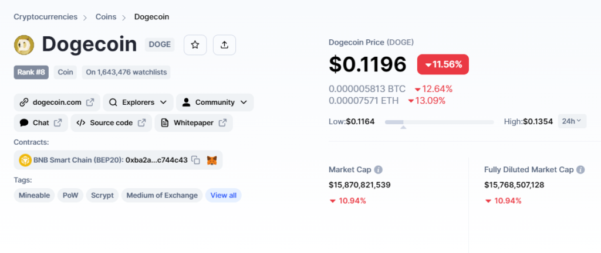Click Fully Diluted Market Cap info icon

click(x=580, y=170)
